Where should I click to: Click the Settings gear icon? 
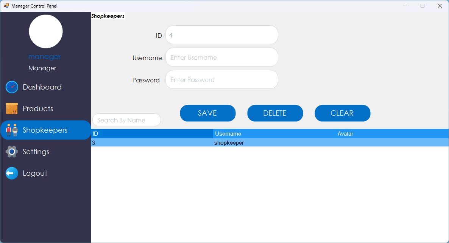pos(12,152)
